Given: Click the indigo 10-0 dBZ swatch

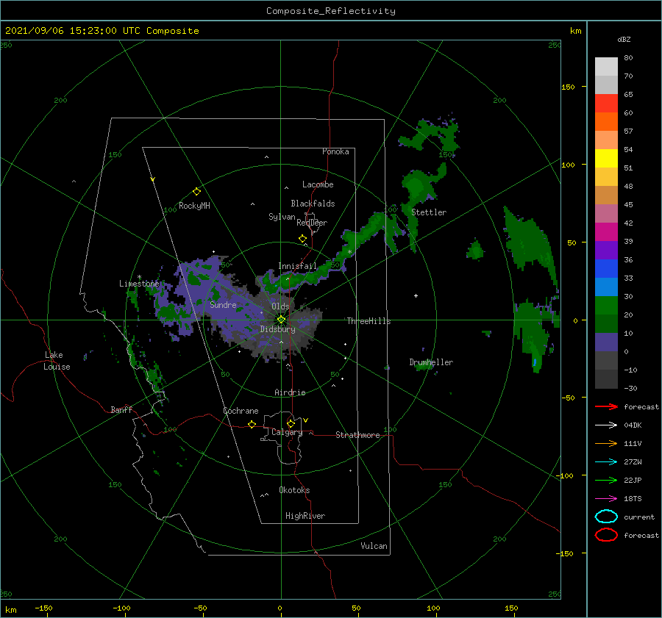Looking at the screenshot, I should click(x=606, y=342).
